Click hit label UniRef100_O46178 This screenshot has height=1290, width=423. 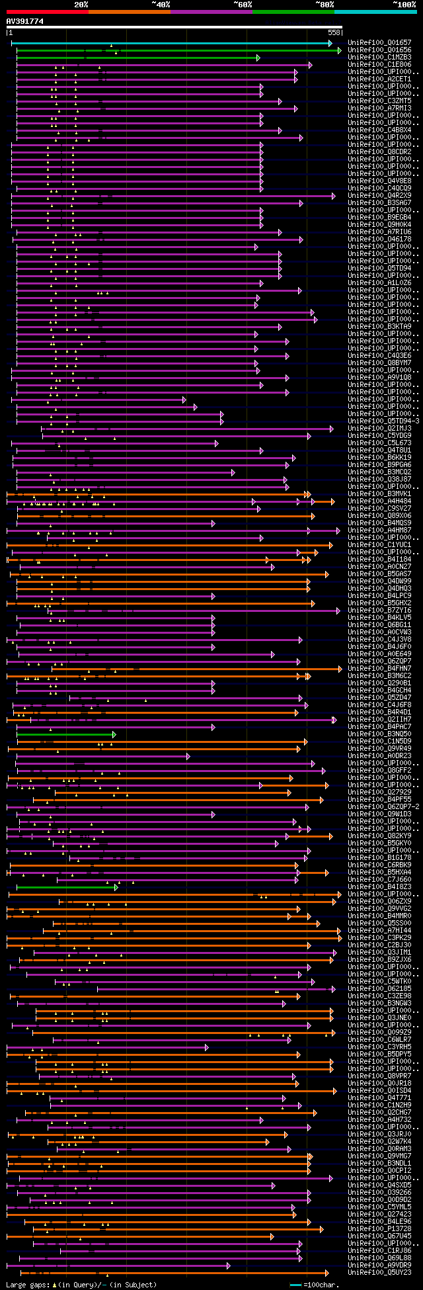(379, 239)
